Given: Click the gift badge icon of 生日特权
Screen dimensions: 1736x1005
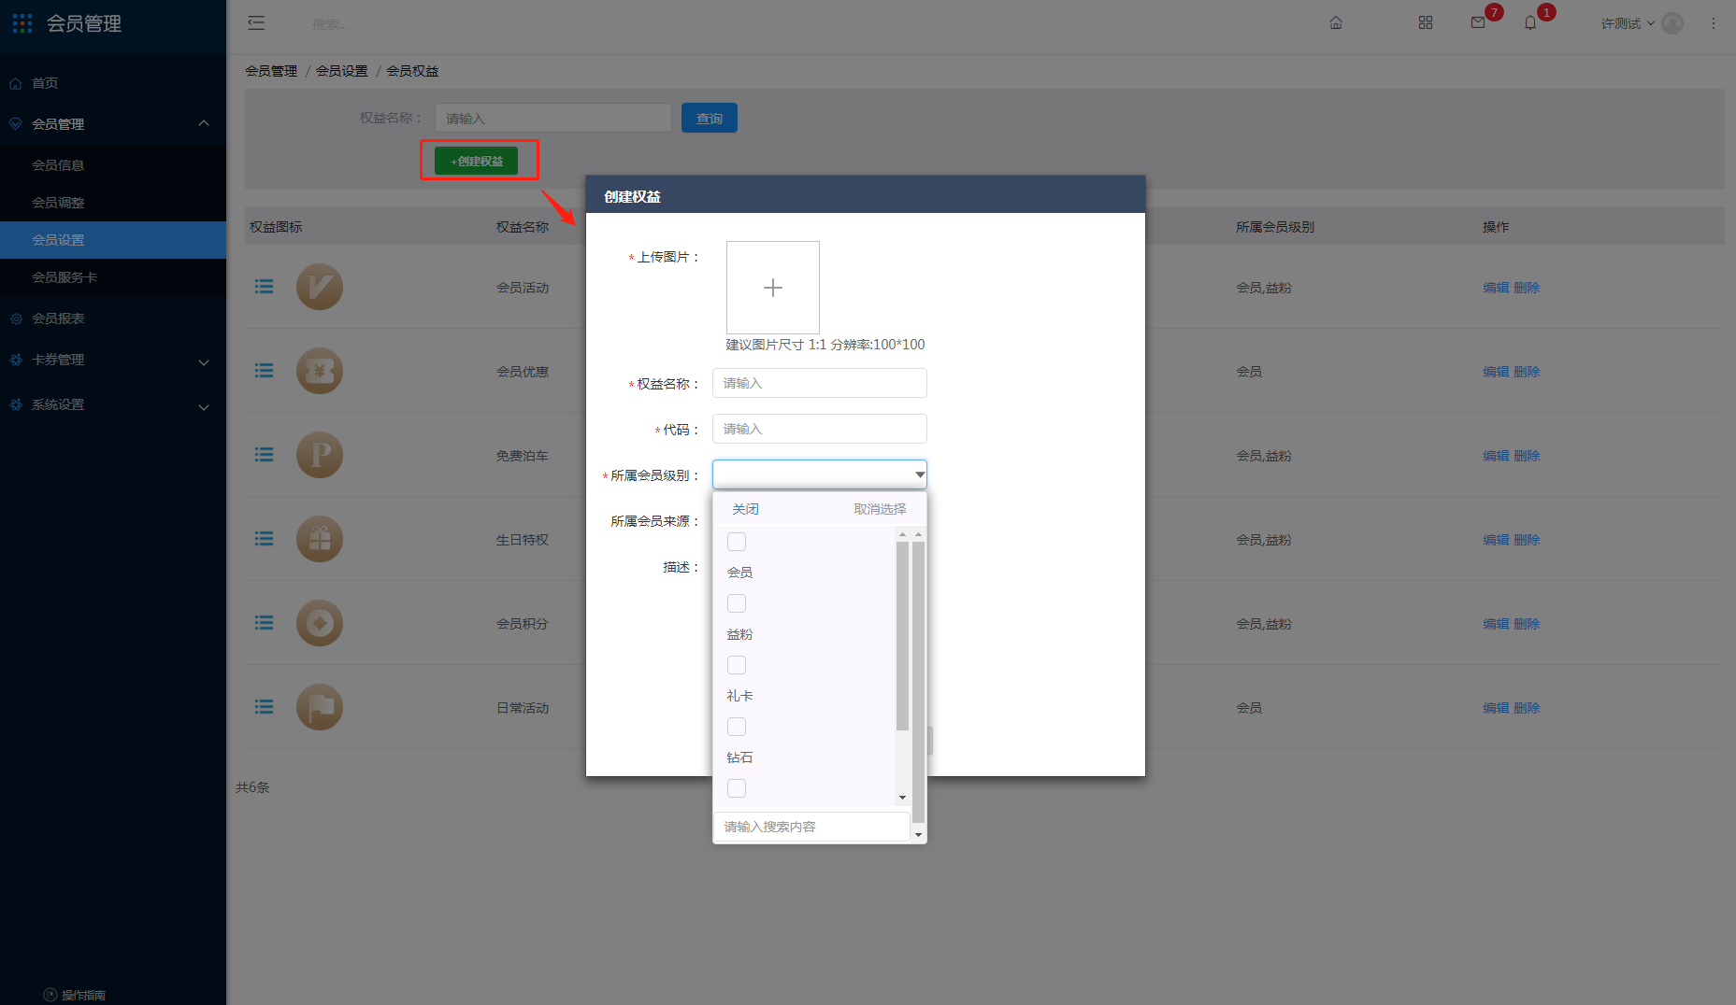Looking at the screenshot, I should 320,539.
